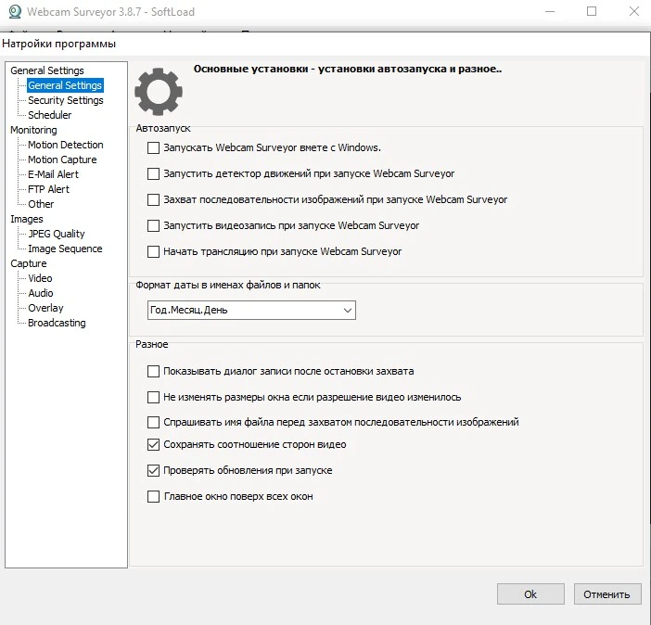Image resolution: width=651 pixels, height=625 pixels.
Task: Open the 'Год.Месяц.День' date format dropdown
Action: click(x=251, y=311)
